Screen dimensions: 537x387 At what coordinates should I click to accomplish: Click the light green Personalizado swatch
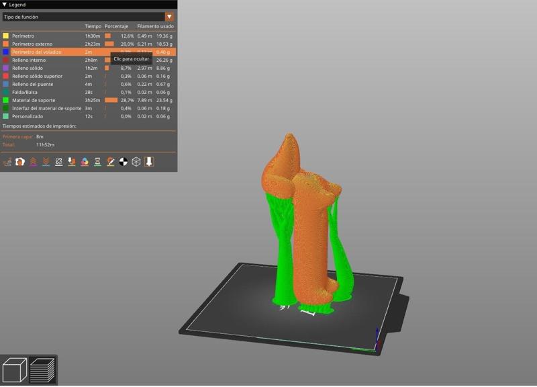tap(6, 116)
